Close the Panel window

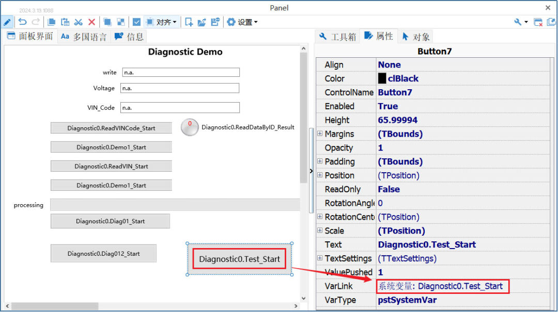[548, 7]
